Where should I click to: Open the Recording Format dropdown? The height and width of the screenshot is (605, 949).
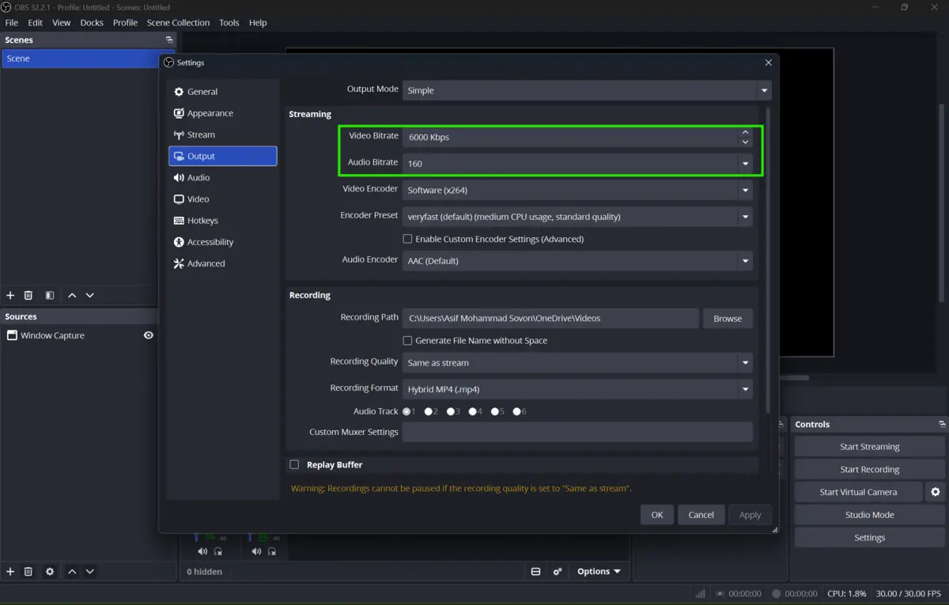click(x=577, y=389)
